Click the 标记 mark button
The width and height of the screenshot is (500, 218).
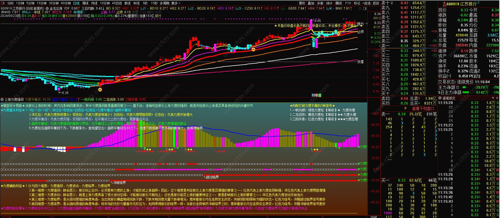[x=357, y=3]
